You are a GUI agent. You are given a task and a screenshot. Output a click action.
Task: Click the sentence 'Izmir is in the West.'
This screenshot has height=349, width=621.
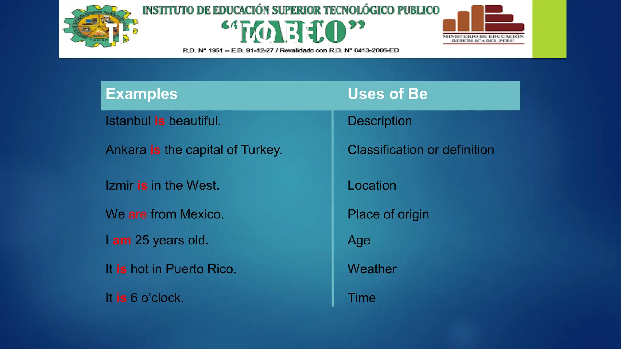click(162, 185)
